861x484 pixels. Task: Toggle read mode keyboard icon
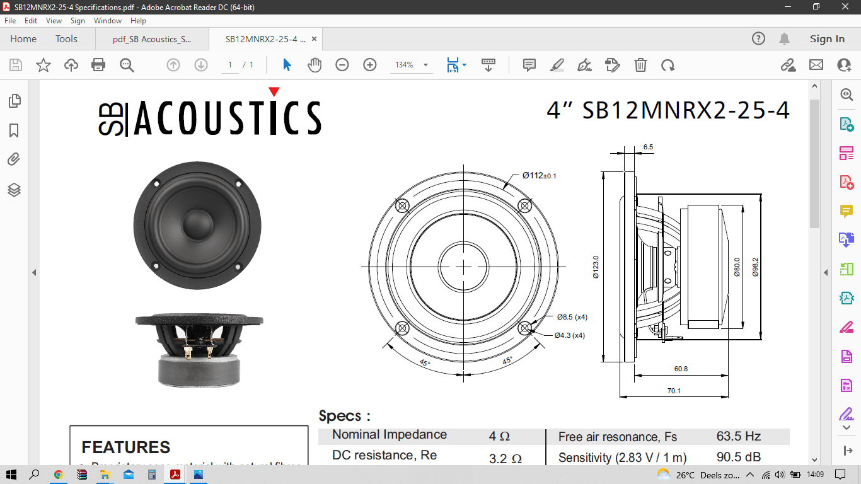tap(488, 65)
